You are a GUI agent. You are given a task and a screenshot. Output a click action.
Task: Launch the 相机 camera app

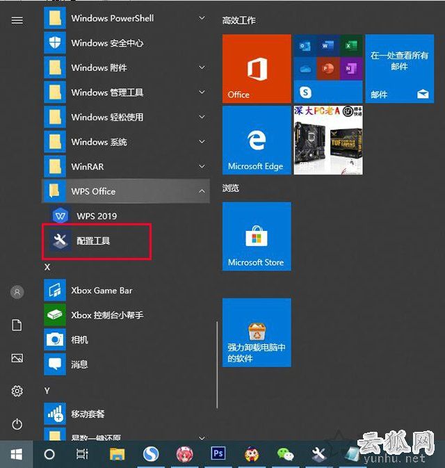point(126,339)
